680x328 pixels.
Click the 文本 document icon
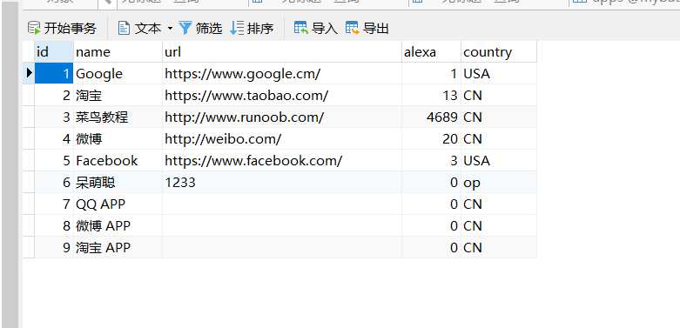tap(124, 29)
